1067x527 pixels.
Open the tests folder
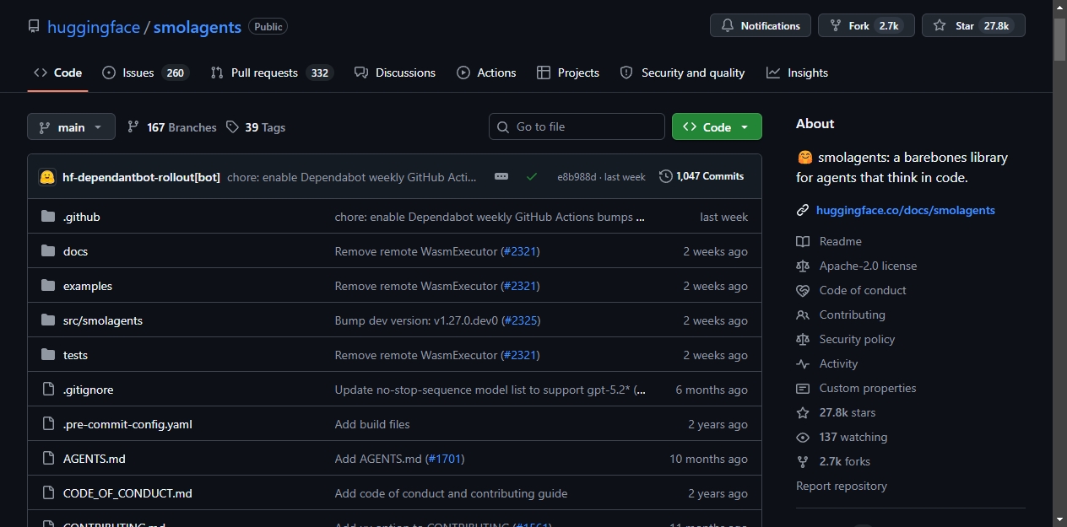(x=75, y=355)
